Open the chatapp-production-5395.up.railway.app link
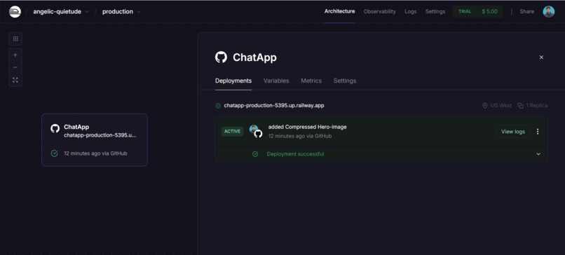This screenshot has height=255, width=565. (274, 106)
